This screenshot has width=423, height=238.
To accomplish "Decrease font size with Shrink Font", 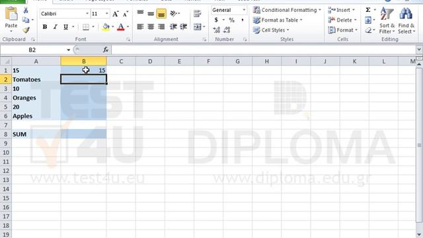I will tap(126, 14).
